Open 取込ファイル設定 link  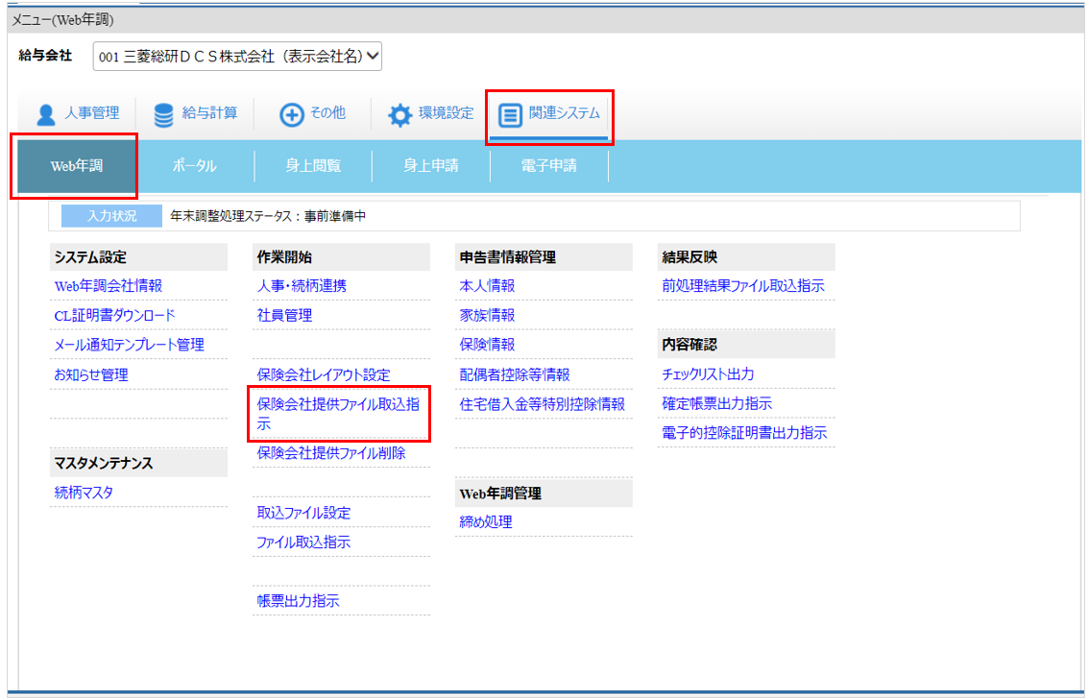(303, 513)
